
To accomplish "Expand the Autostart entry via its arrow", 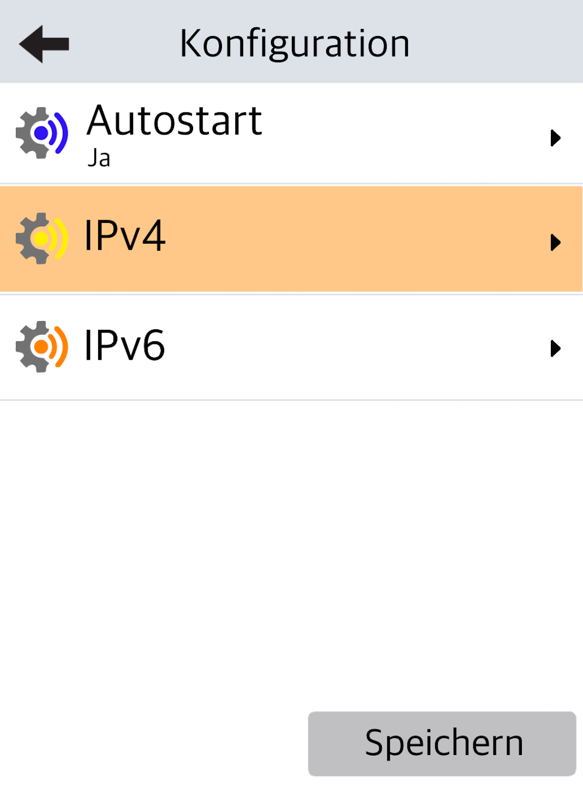I will (555, 138).
